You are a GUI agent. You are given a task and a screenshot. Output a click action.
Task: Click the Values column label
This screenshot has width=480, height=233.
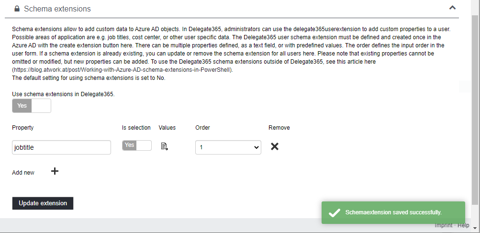coord(167,128)
